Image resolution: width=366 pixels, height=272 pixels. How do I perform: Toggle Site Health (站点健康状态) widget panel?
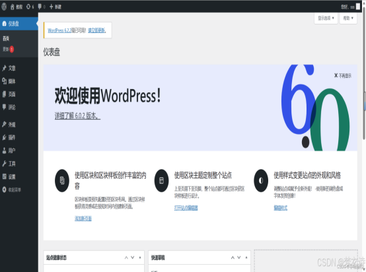coord(140,257)
